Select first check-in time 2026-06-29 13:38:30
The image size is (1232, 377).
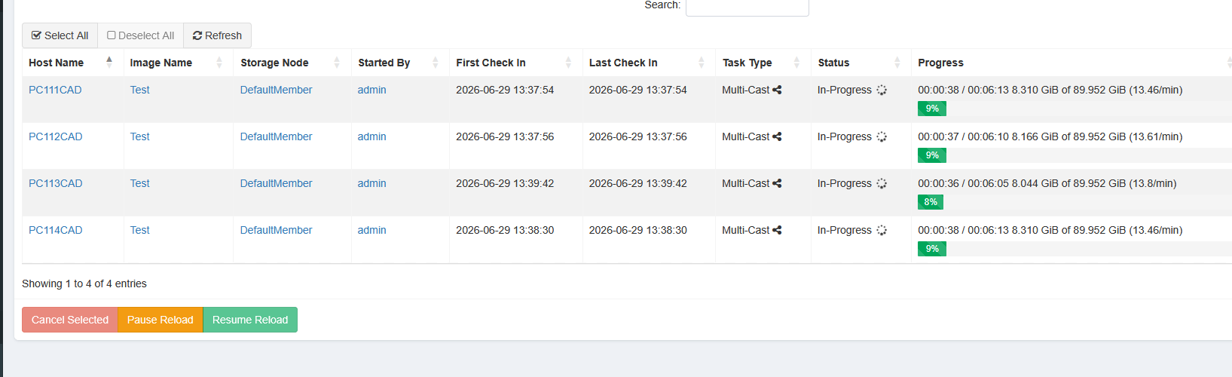tap(505, 230)
